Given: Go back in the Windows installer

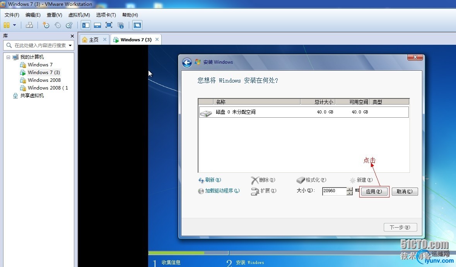Looking at the screenshot, I should point(187,63).
